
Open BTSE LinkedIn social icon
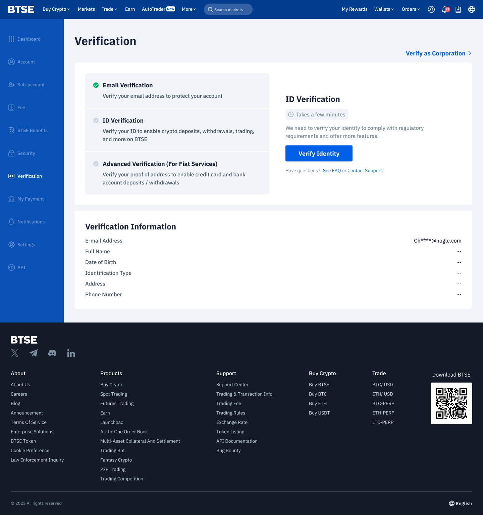coord(71,353)
